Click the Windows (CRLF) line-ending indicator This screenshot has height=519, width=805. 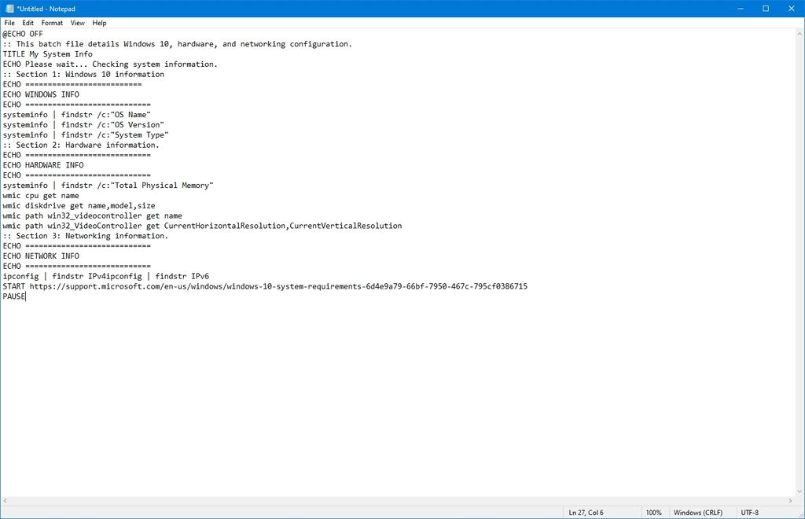tap(698, 512)
